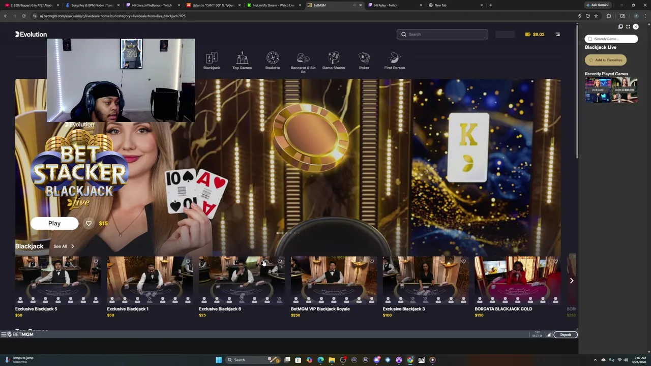Image resolution: width=651 pixels, height=366 pixels.
Task: Favorite Exclusive Blackjack 6 heart icon
Action: coord(280,262)
